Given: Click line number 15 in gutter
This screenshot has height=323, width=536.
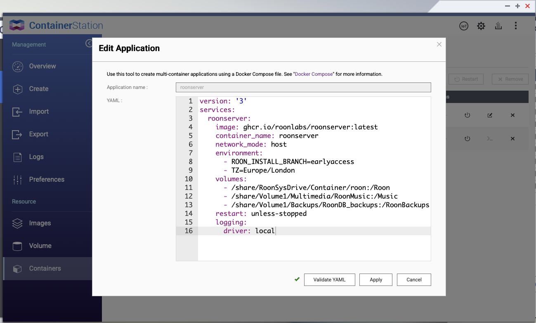Looking at the screenshot, I should point(189,222).
